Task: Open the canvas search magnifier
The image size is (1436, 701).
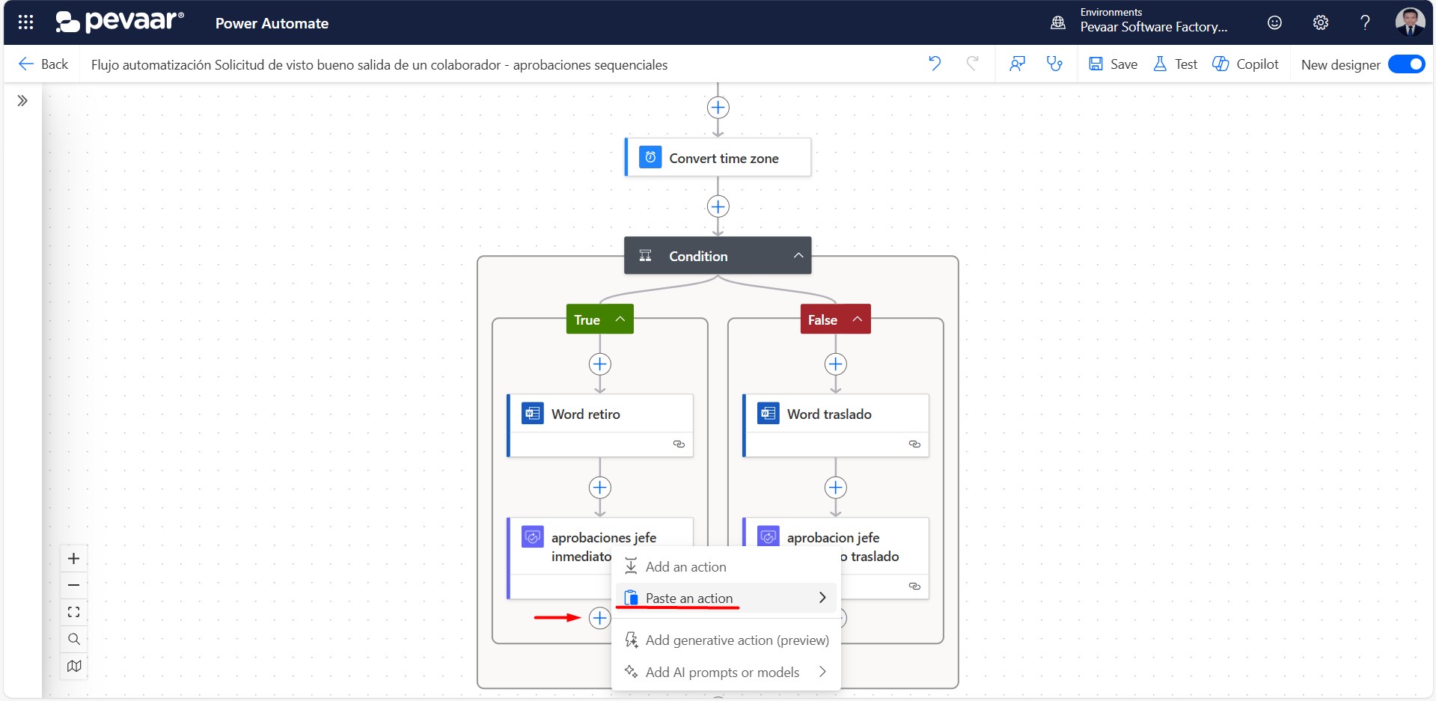Action: [73, 639]
